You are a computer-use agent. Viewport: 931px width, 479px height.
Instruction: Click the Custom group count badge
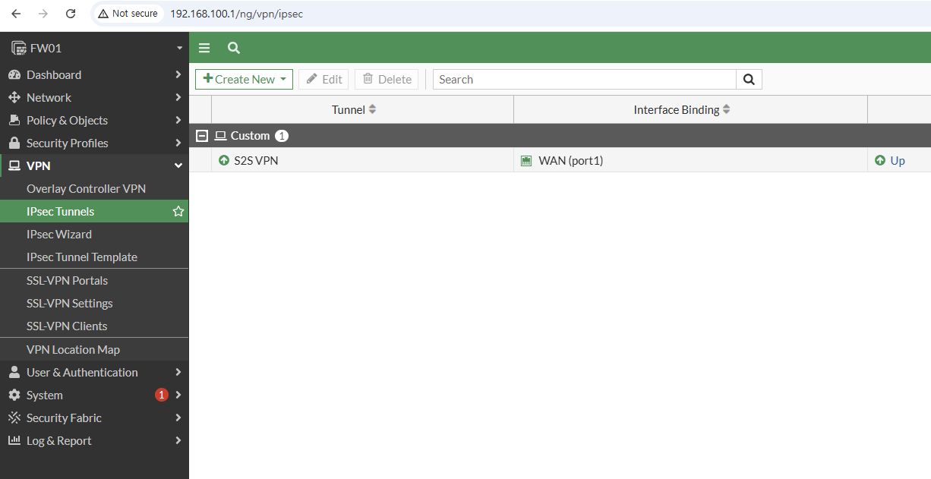[x=282, y=136]
